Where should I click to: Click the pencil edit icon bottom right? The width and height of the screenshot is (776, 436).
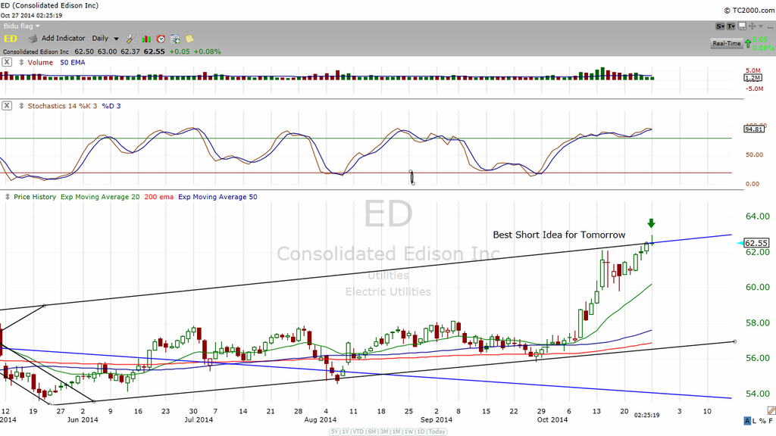tap(771, 410)
